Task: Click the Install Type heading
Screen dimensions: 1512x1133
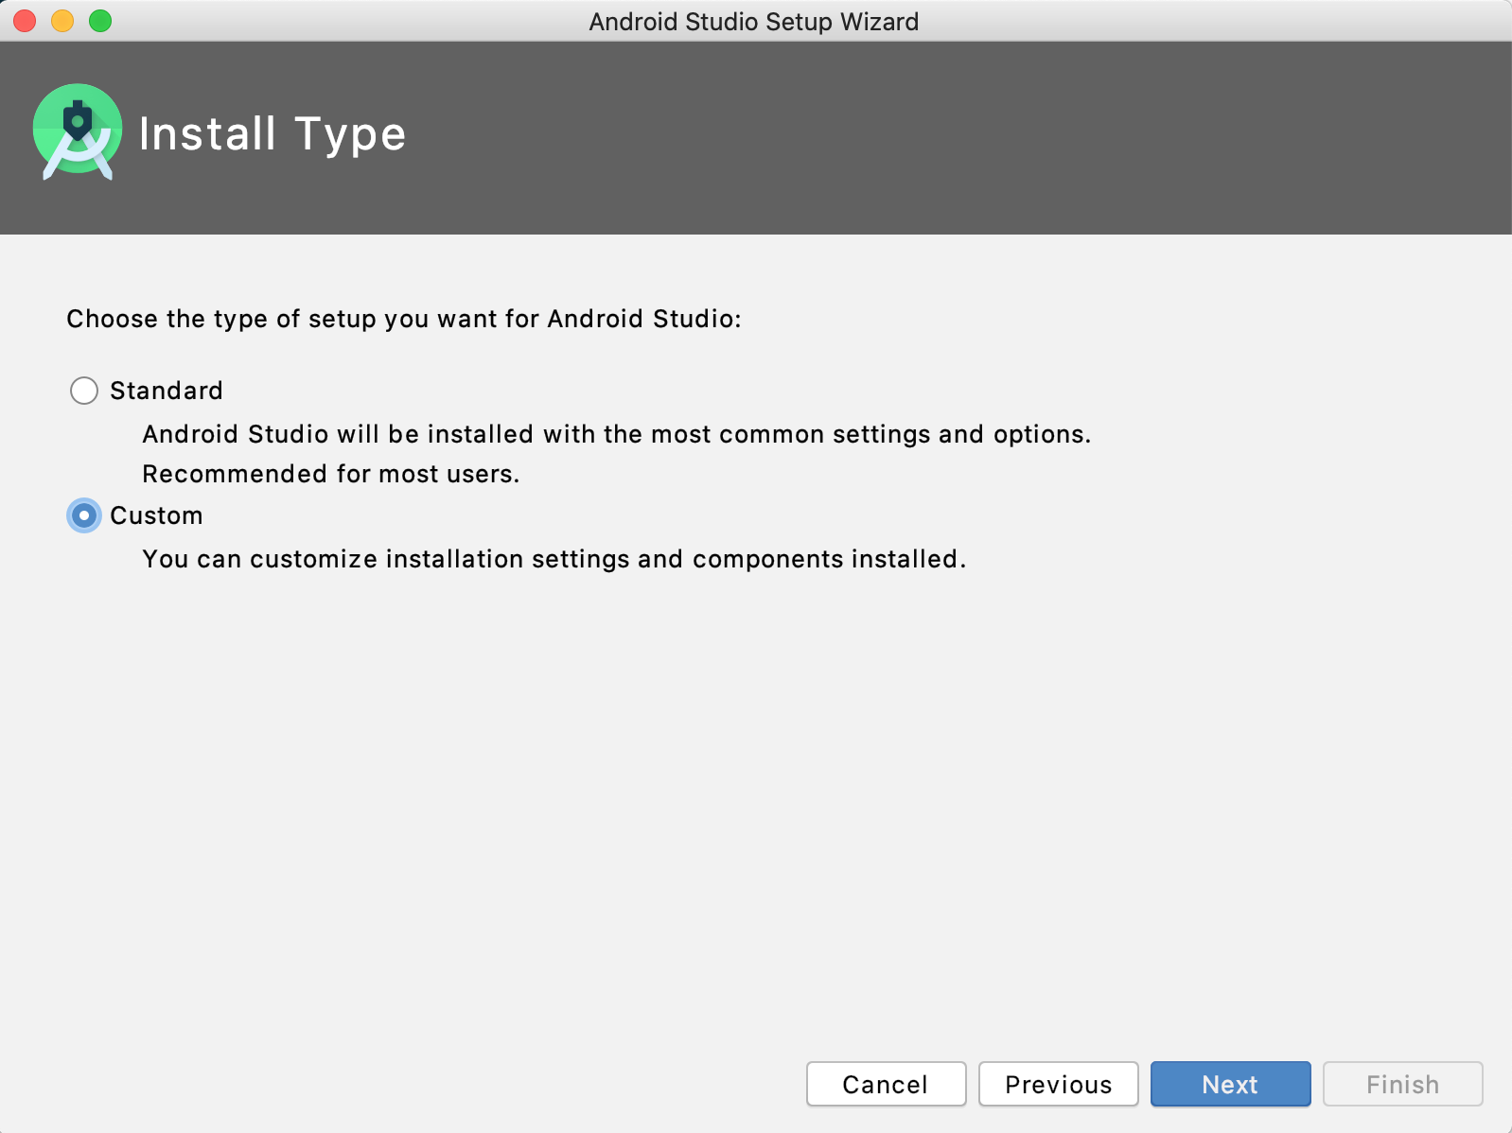Action: click(273, 134)
